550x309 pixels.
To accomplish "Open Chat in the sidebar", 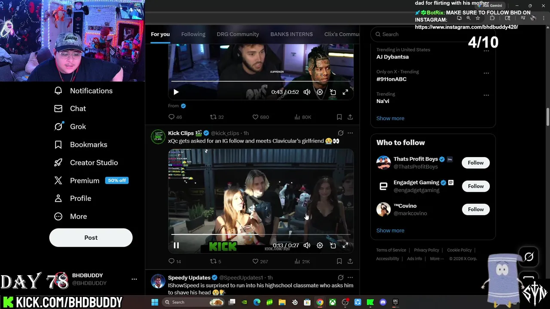I will pos(70,109).
